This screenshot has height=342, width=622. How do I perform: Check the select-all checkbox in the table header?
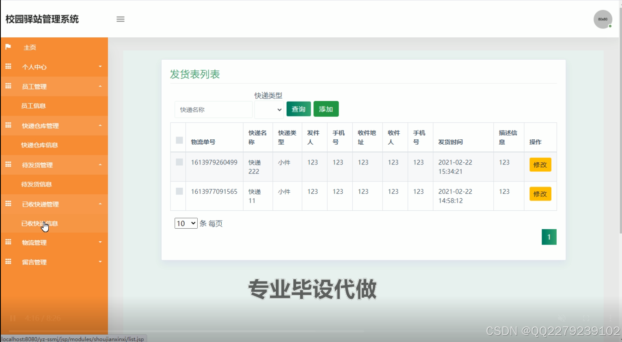coord(179,139)
